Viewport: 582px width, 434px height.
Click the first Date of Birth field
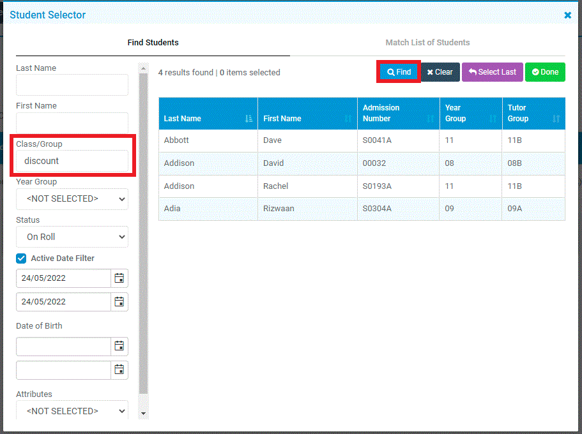click(63, 346)
